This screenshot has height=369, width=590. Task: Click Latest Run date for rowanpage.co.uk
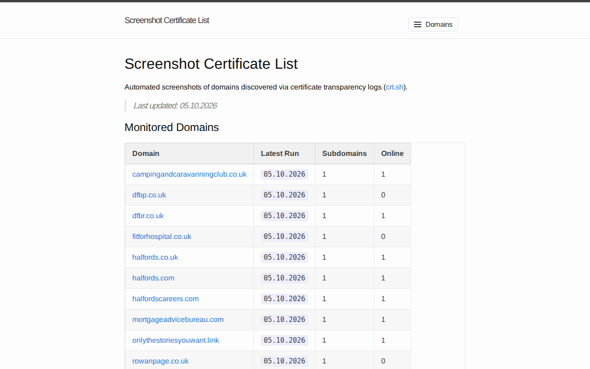click(284, 361)
